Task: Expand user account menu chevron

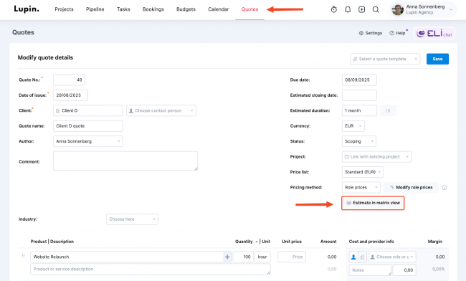Action: [451, 9]
